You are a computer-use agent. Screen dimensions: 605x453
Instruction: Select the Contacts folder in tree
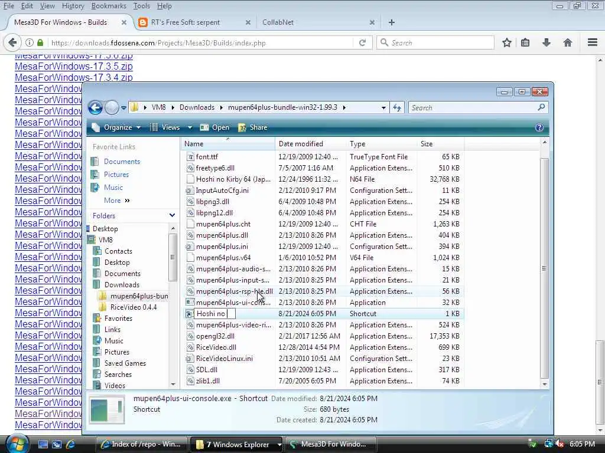[118, 251]
